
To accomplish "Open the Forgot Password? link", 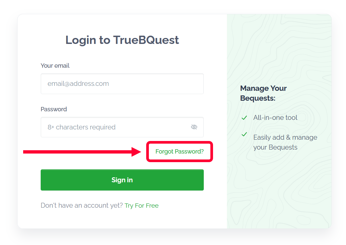I will 180,152.
